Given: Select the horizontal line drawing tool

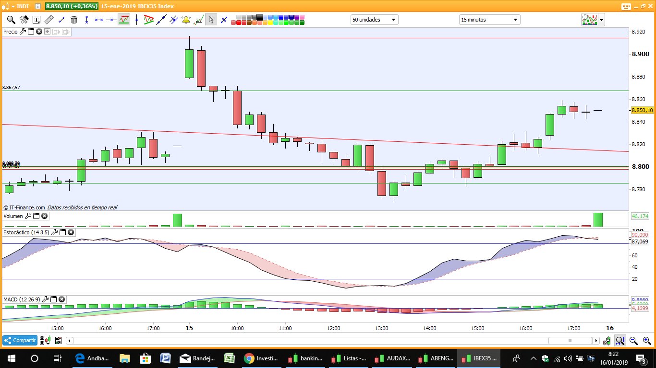Looking at the screenshot, I should click(111, 20).
